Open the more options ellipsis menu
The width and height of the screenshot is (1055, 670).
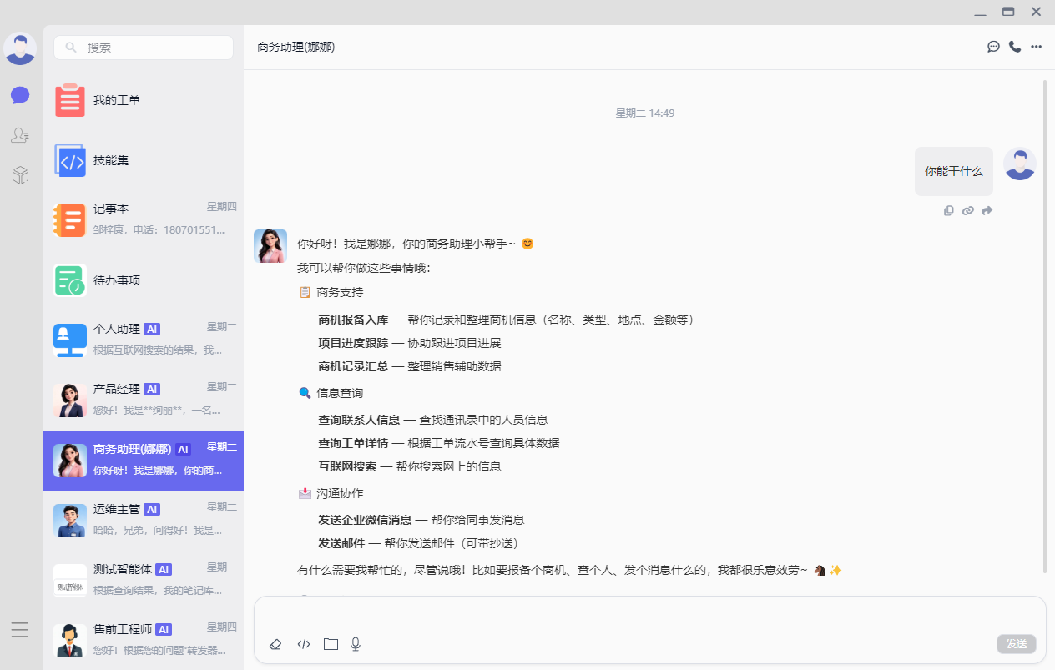click(1037, 47)
